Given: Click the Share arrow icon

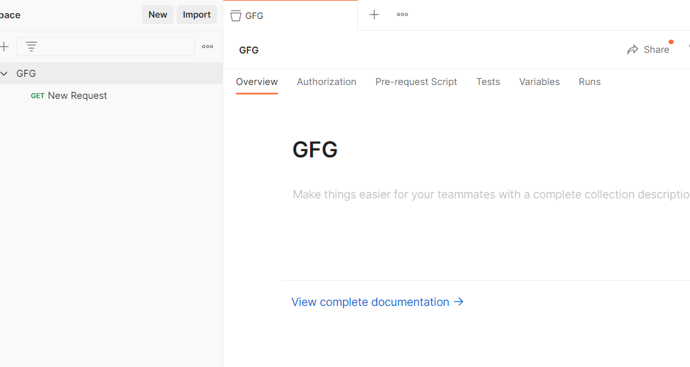Looking at the screenshot, I should [632, 50].
